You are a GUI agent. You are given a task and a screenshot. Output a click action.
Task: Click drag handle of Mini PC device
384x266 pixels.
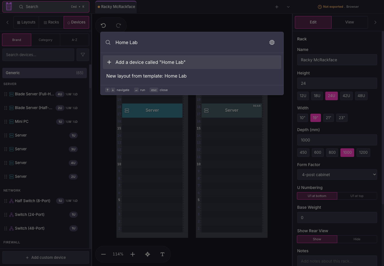coord(6,122)
